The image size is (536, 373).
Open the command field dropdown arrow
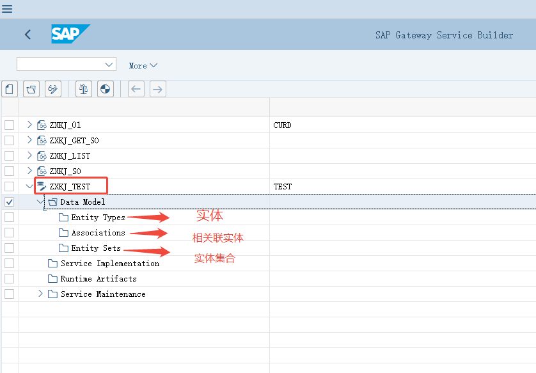click(x=109, y=64)
